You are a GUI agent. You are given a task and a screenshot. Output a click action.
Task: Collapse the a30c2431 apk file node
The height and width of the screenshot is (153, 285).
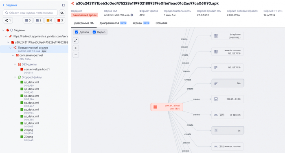(8, 42)
